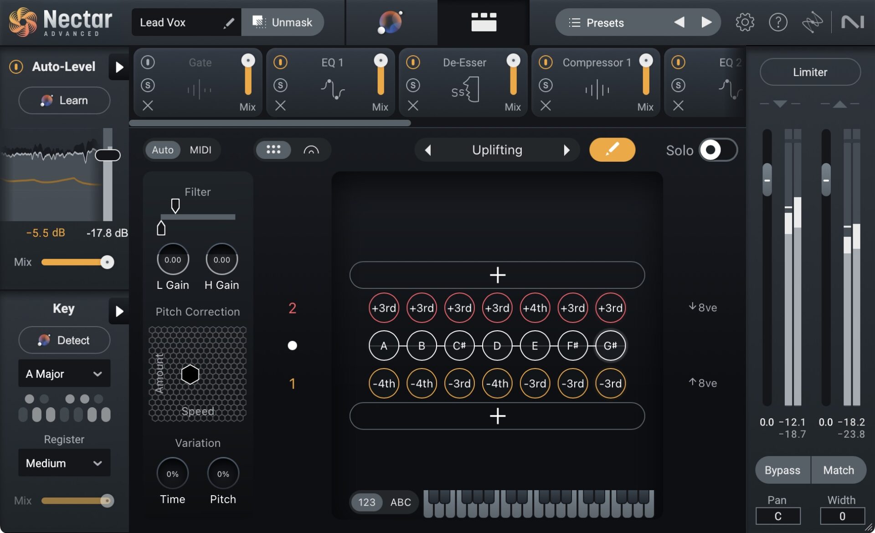Click the Match button

tap(839, 470)
